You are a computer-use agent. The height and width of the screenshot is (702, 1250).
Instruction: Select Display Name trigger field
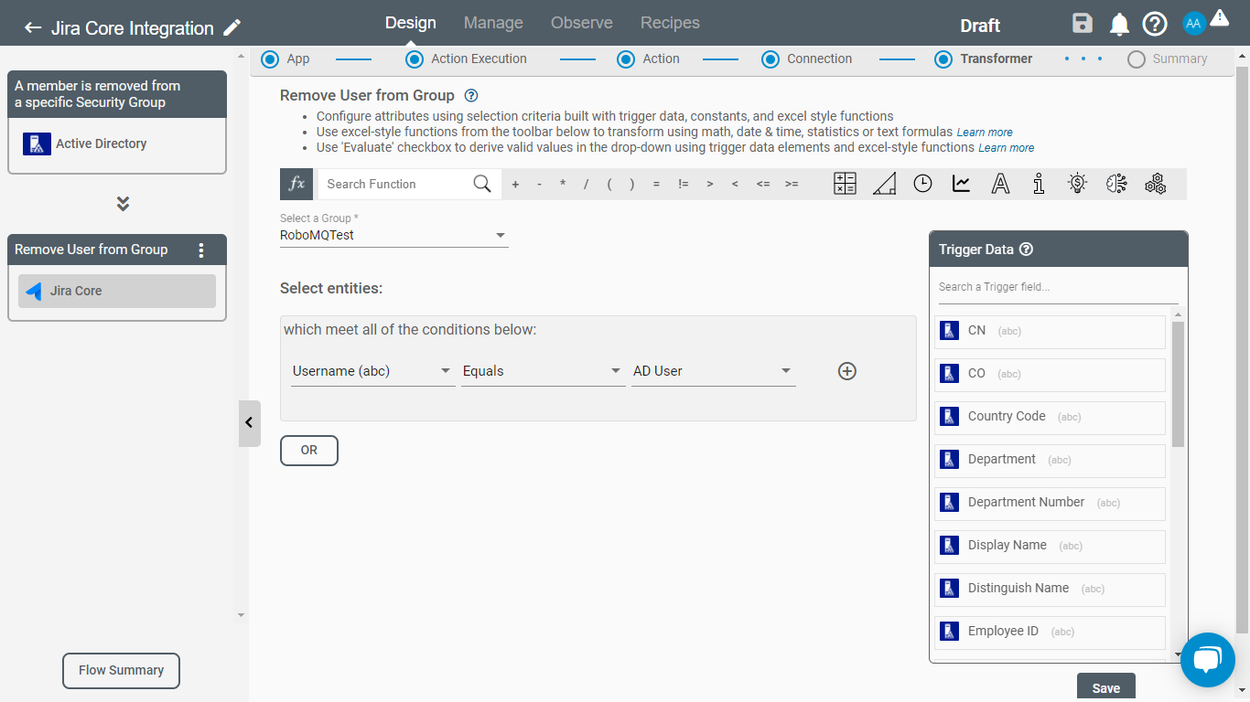1050,546
